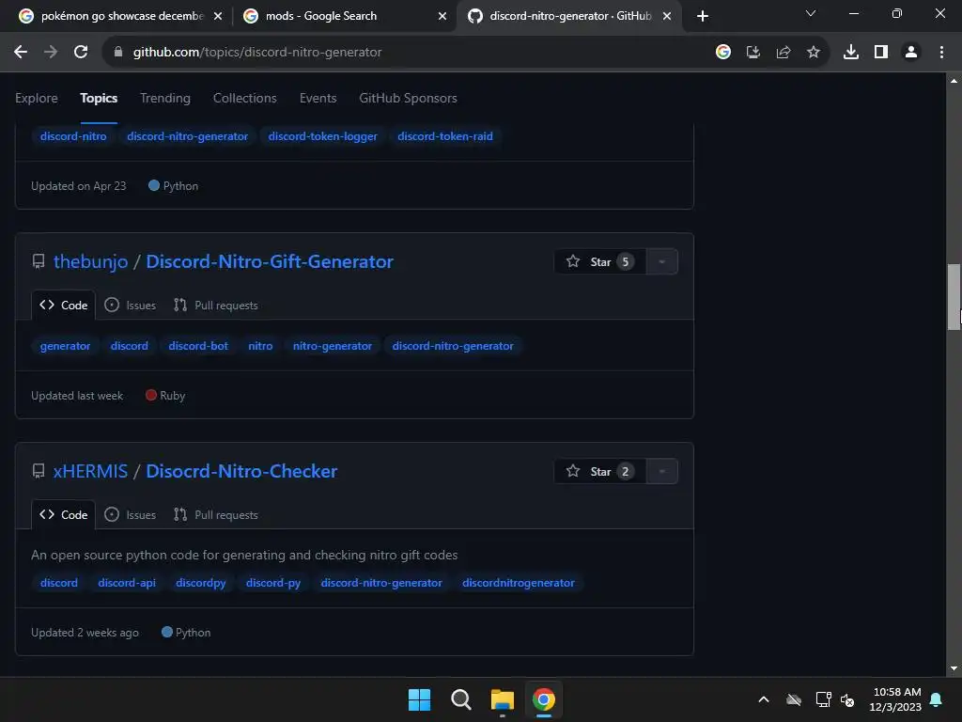
Task: Star the Disocrd-Nitro-Checker repo
Action: pos(599,472)
